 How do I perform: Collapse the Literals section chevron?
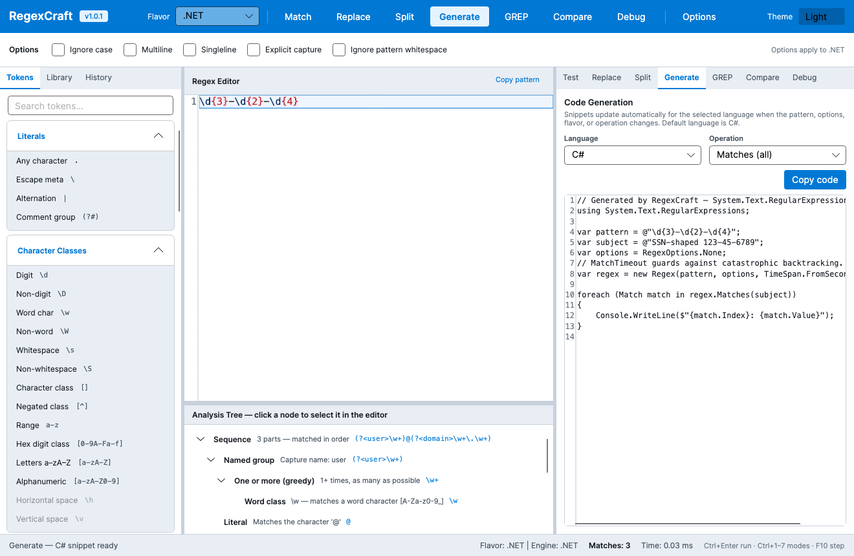[159, 136]
